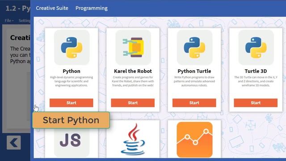Image resolution: width=286 pixels, height=161 pixels.
Task: Start the Python app
Action: (71, 103)
